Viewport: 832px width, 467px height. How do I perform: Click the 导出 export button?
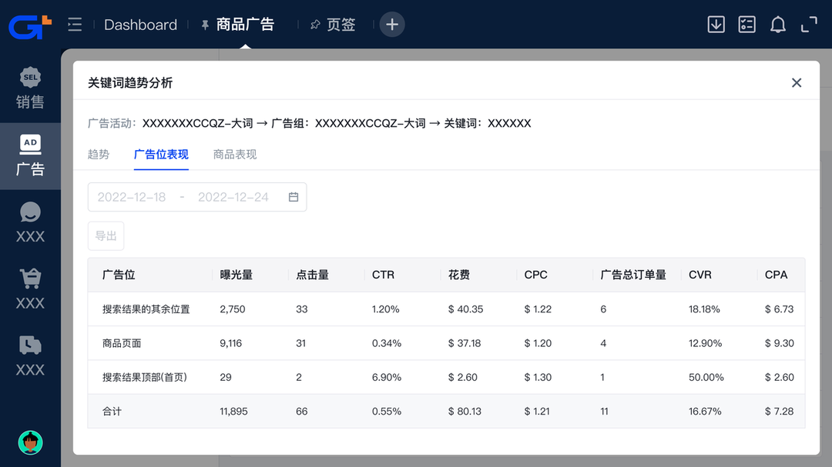click(x=106, y=235)
